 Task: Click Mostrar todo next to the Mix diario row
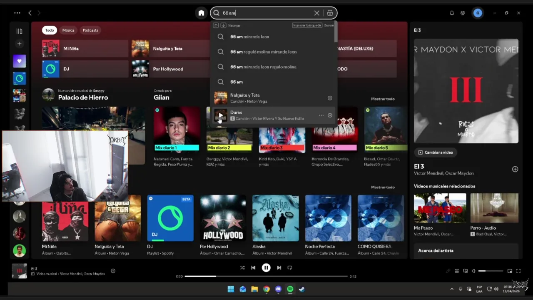383,99
